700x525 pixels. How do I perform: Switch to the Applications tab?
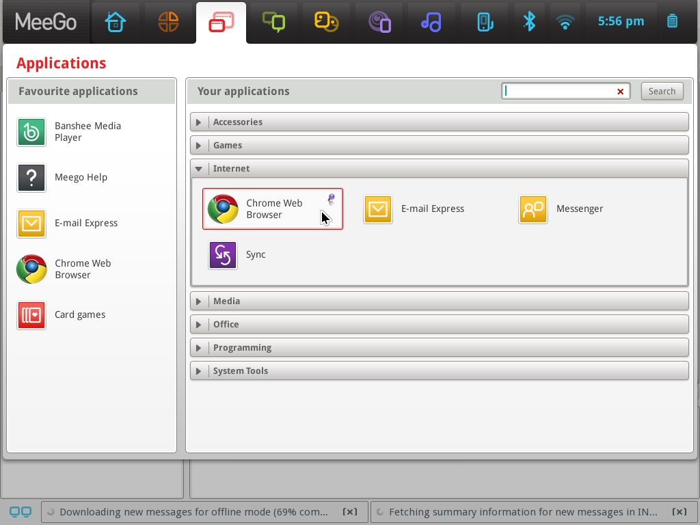[x=221, y=21]
